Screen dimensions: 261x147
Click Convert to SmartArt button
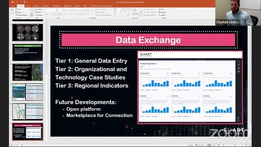[104, 15]
